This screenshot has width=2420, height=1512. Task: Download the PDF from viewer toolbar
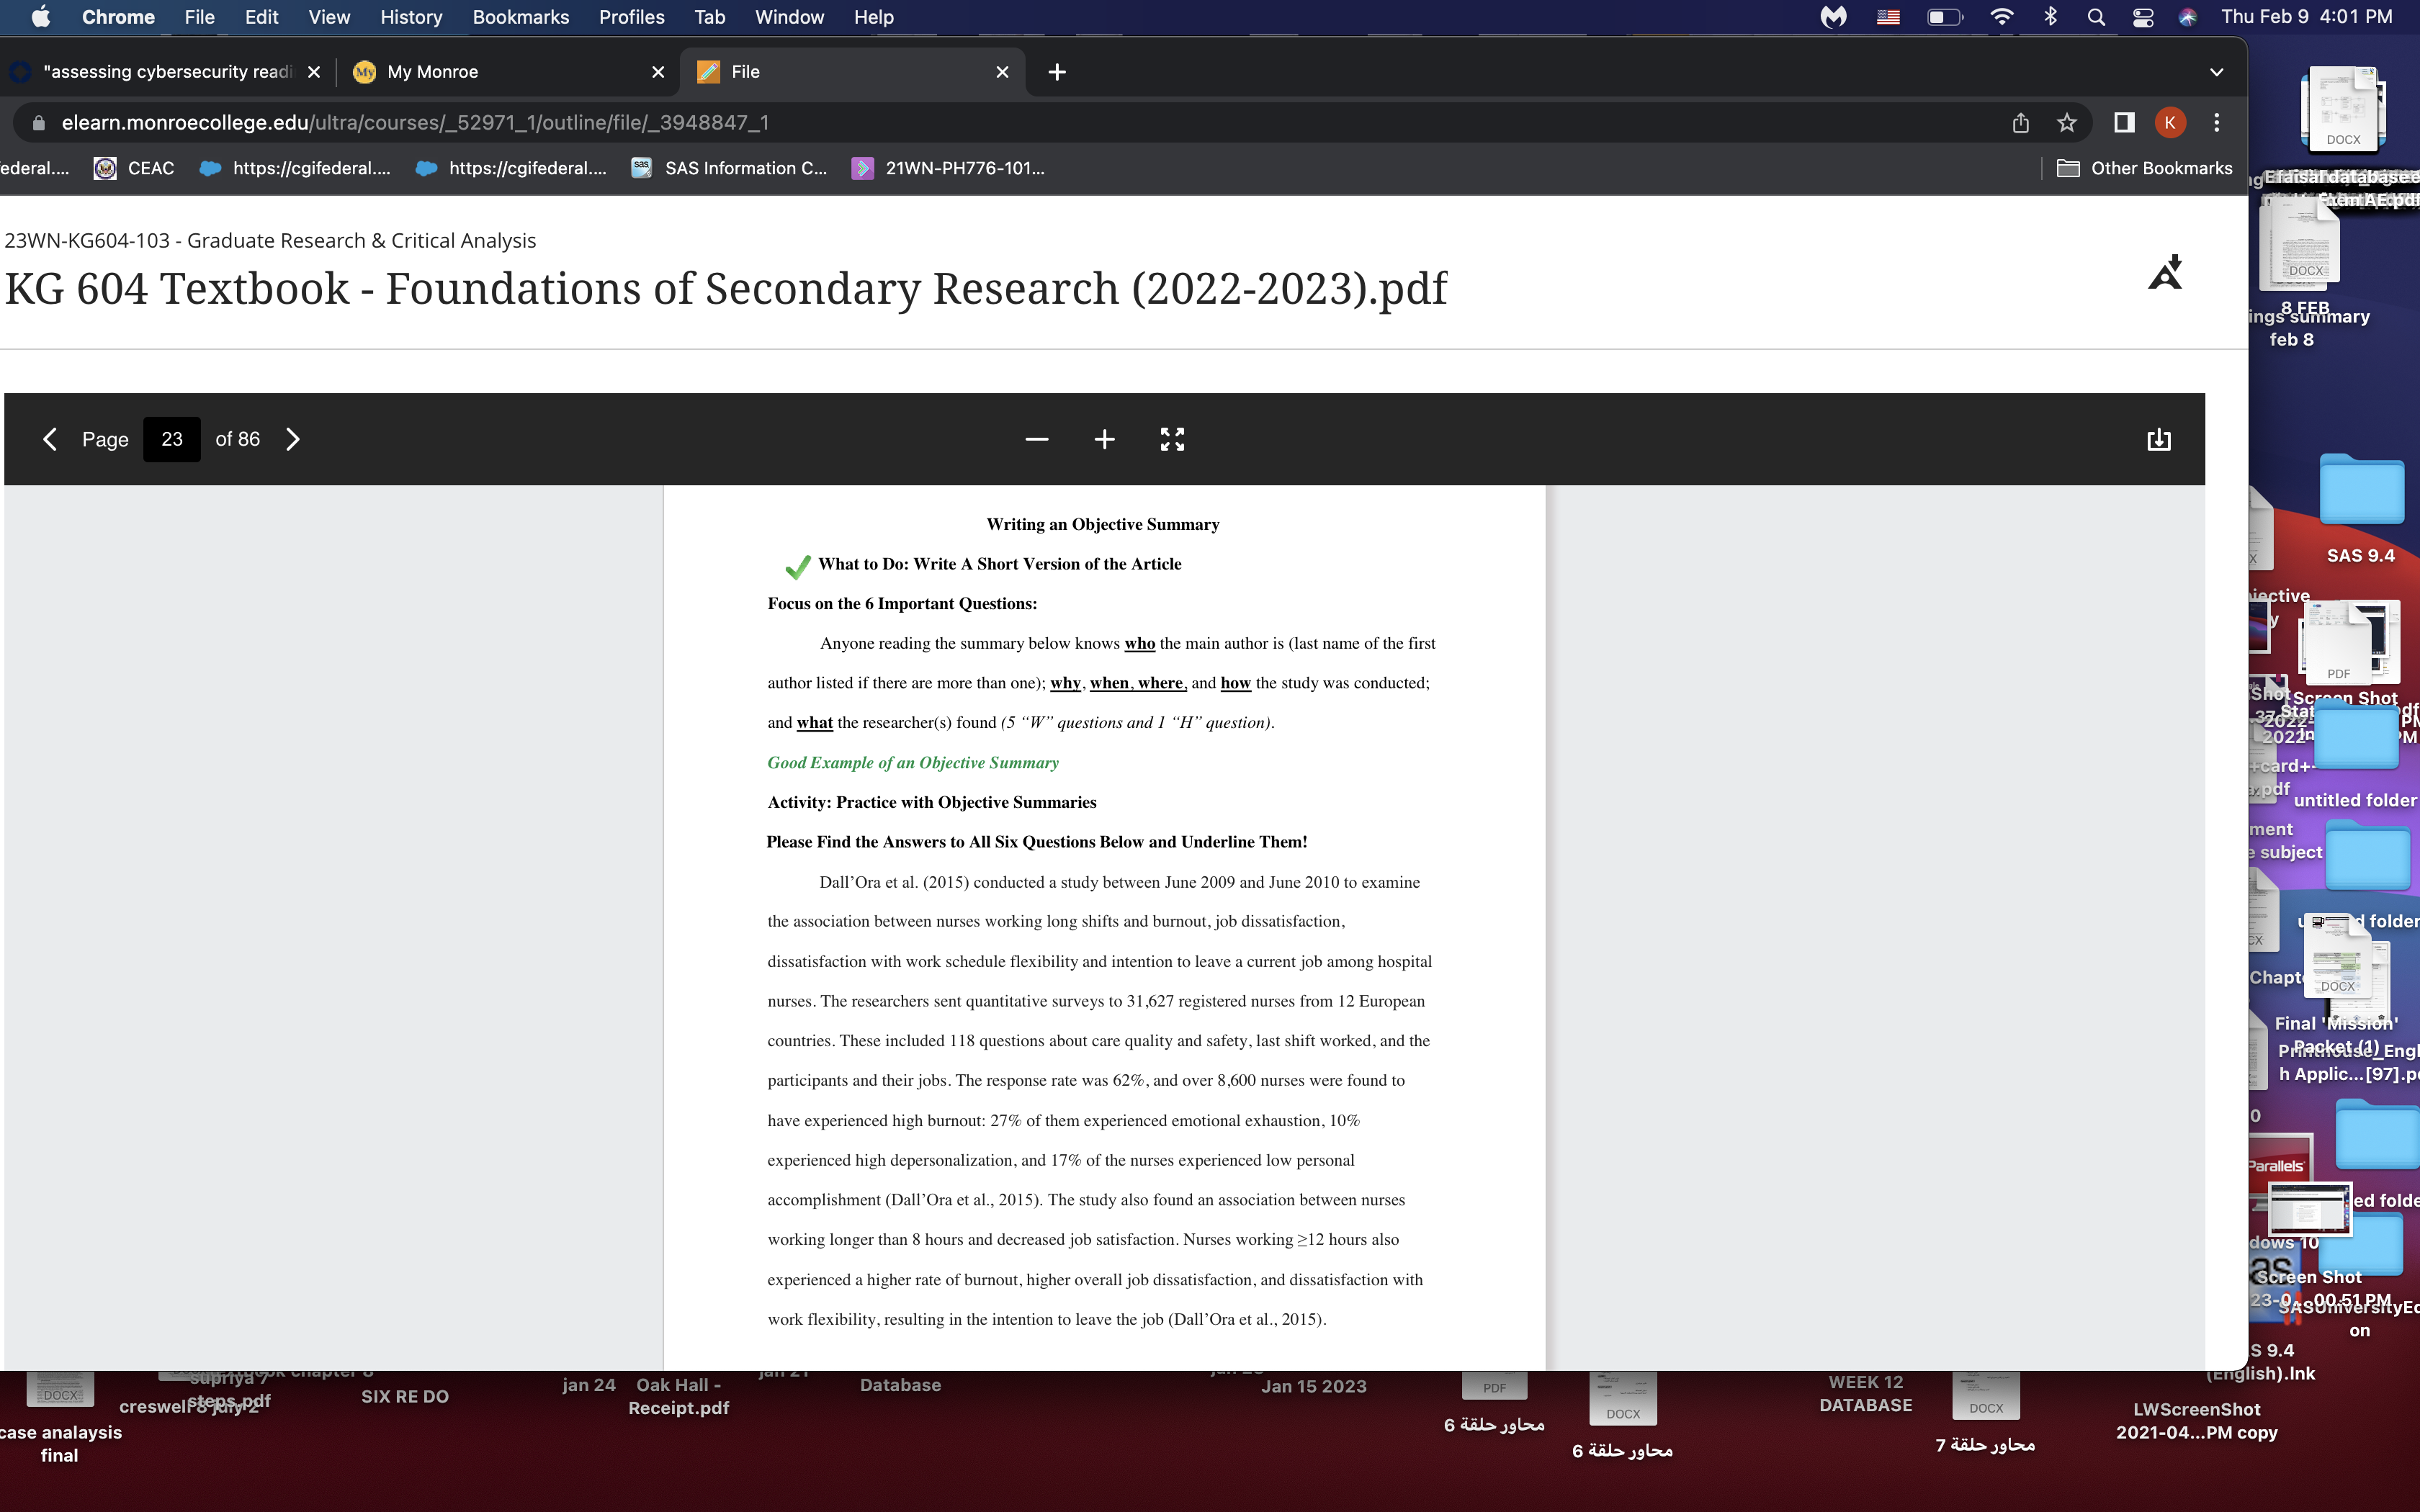(x=2158, y=439)
